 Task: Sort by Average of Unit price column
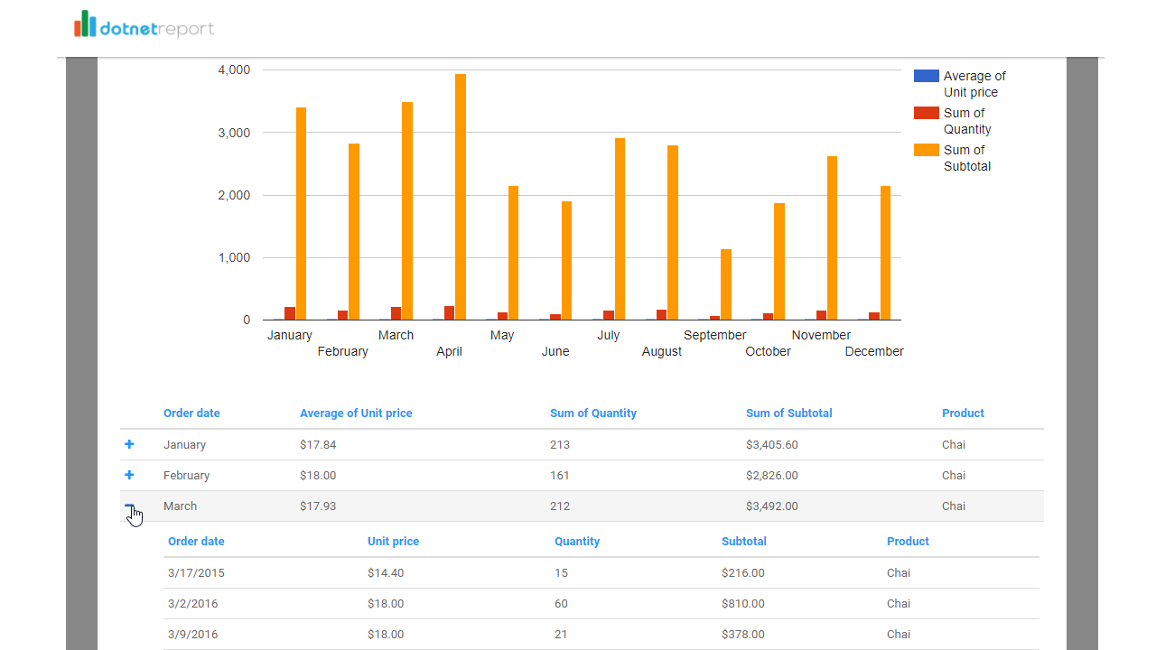tap(356, 413)
